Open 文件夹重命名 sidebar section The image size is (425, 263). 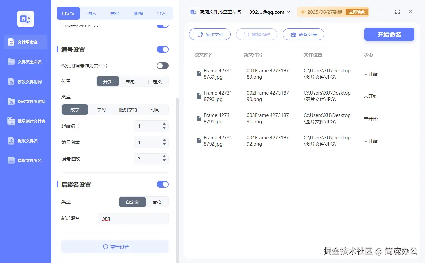click(26, 62)
